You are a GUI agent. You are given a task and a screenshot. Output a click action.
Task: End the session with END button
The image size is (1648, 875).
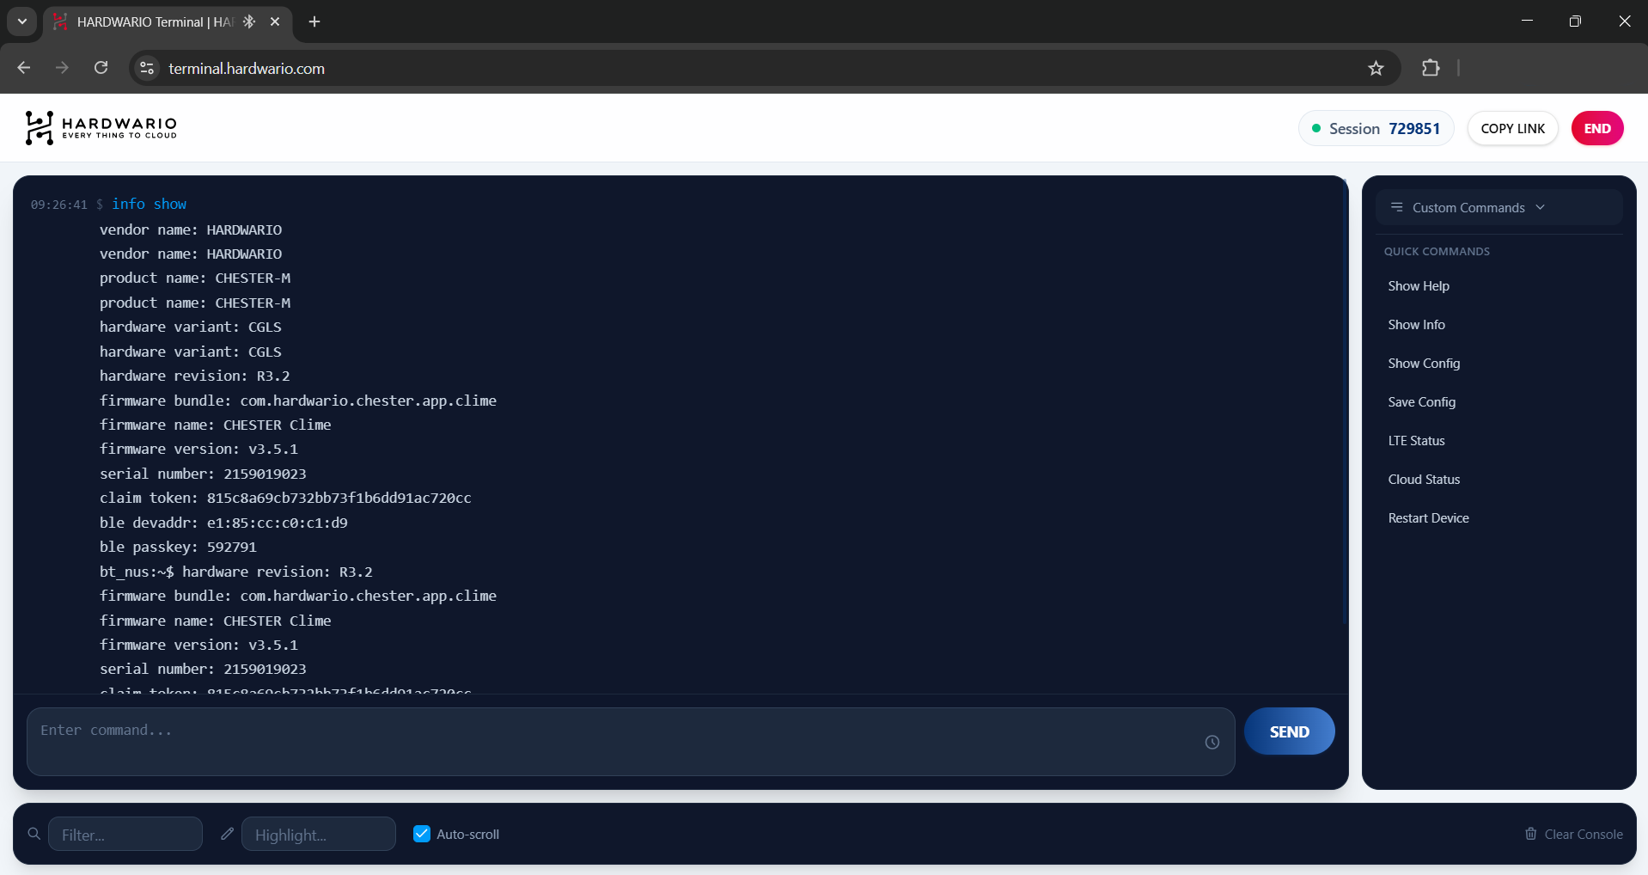[x=1596, y=128]
